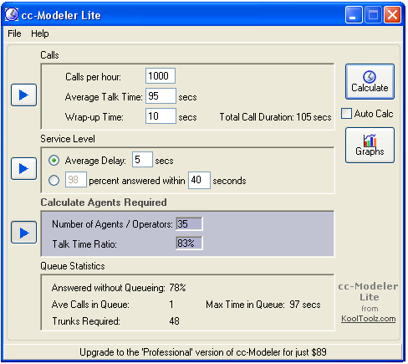Click the disabled 98 percent field
The image size is (408, 364).
click(x=76, y=180)
